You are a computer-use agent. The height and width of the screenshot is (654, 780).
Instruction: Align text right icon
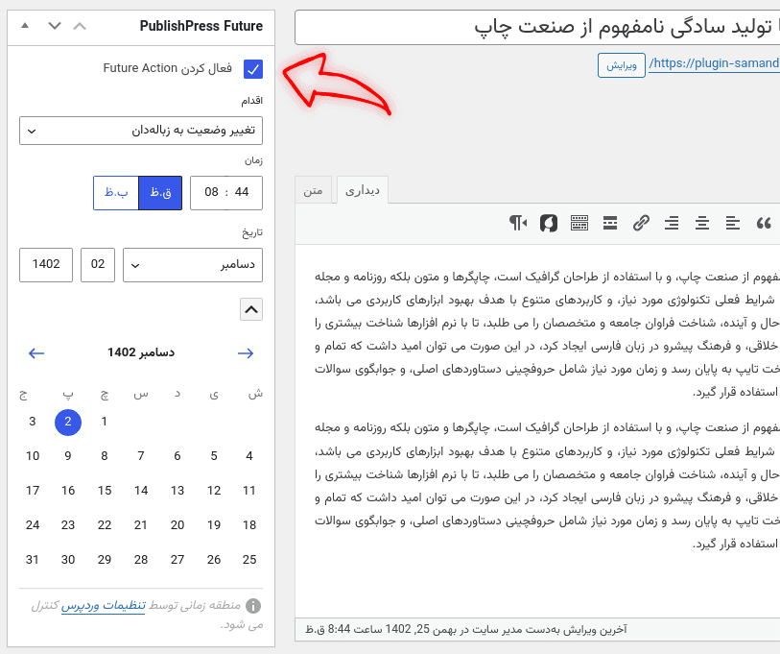click(672, 223)
